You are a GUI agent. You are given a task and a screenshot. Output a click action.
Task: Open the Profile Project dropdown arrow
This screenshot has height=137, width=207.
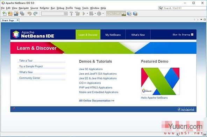(x=103, y=13)
